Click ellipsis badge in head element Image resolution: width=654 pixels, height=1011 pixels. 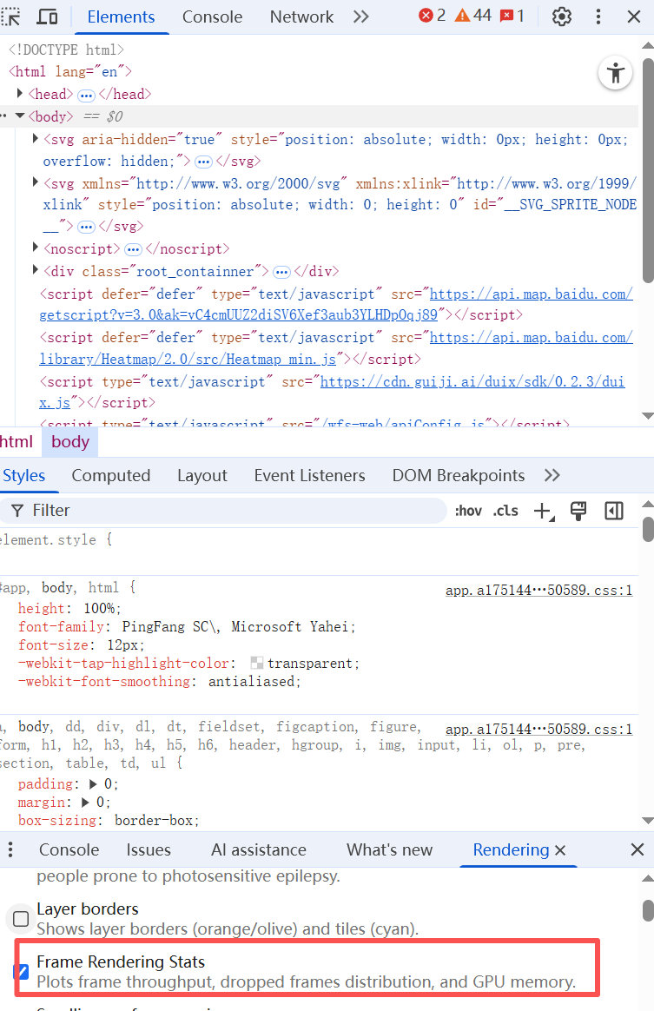click(x=86, y=96)
